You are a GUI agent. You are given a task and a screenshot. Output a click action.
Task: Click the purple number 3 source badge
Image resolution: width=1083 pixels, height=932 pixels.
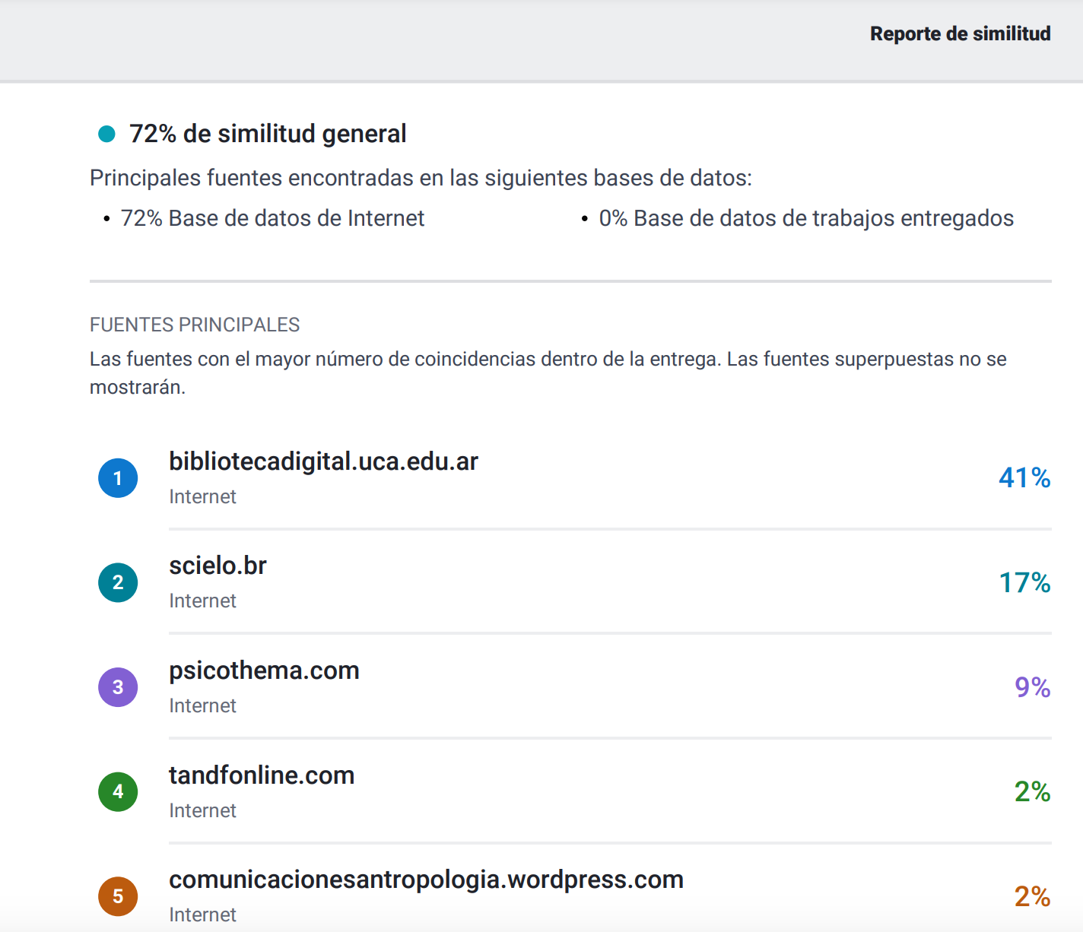(x=118, y=687)
